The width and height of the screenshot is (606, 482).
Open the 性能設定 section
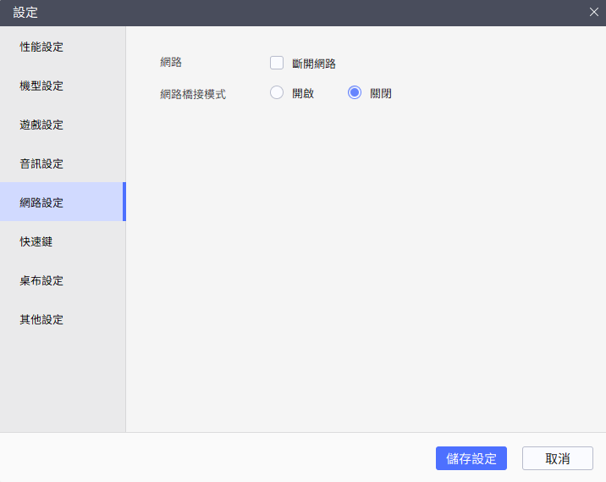tap(63, 47)
